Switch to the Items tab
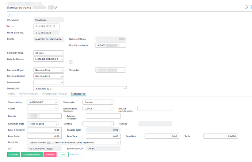 (x=11, y=94)
